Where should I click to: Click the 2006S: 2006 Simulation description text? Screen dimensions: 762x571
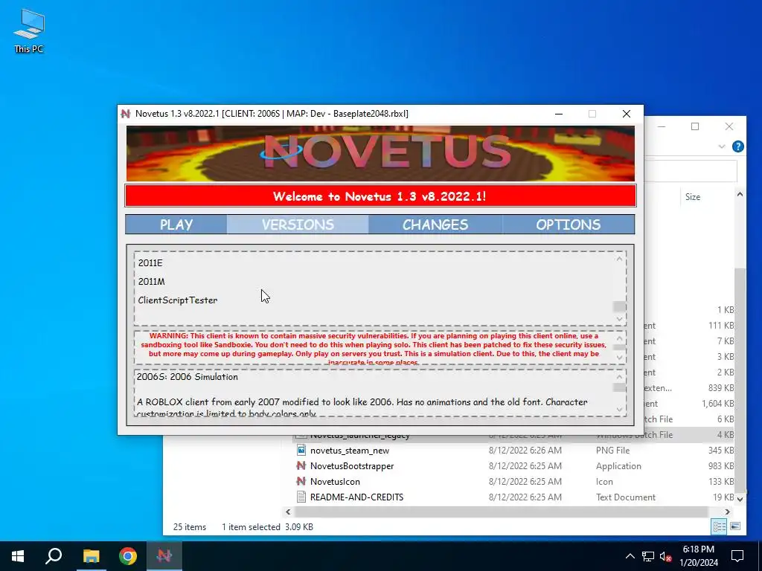[x=187, y=377]
